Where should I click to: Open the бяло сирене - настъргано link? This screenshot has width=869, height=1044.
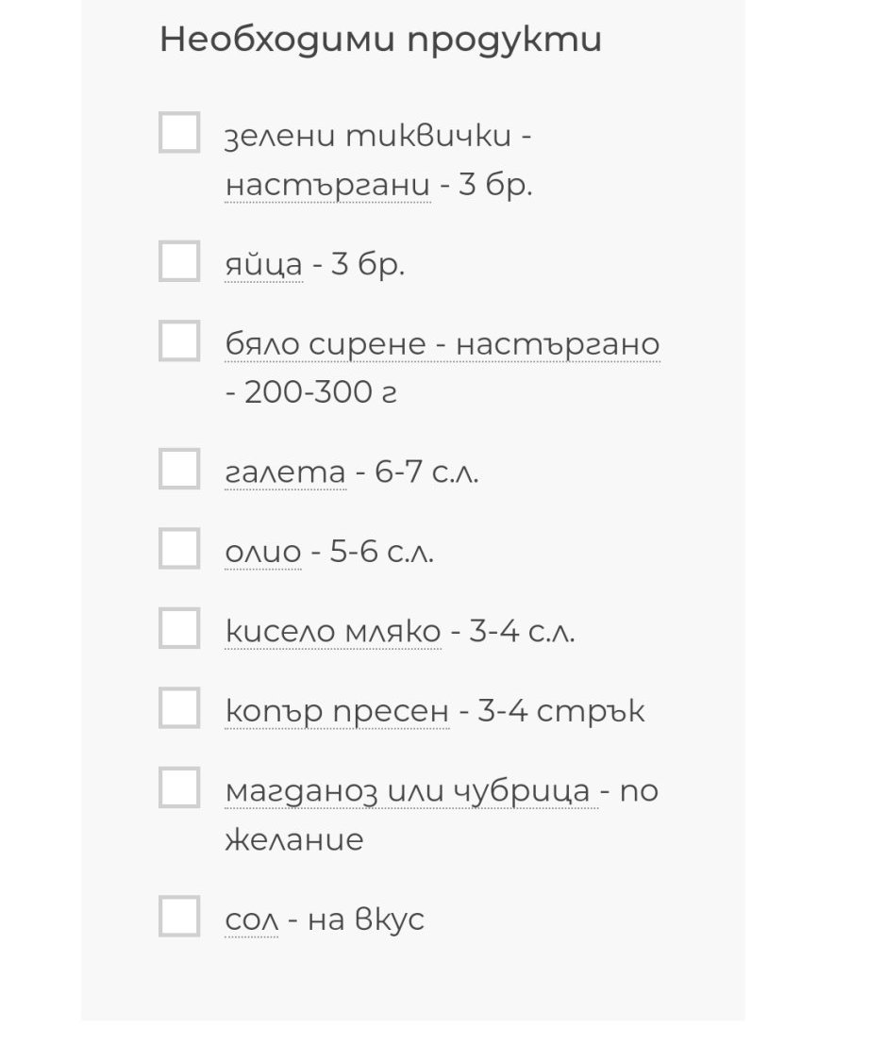[442, 344]
